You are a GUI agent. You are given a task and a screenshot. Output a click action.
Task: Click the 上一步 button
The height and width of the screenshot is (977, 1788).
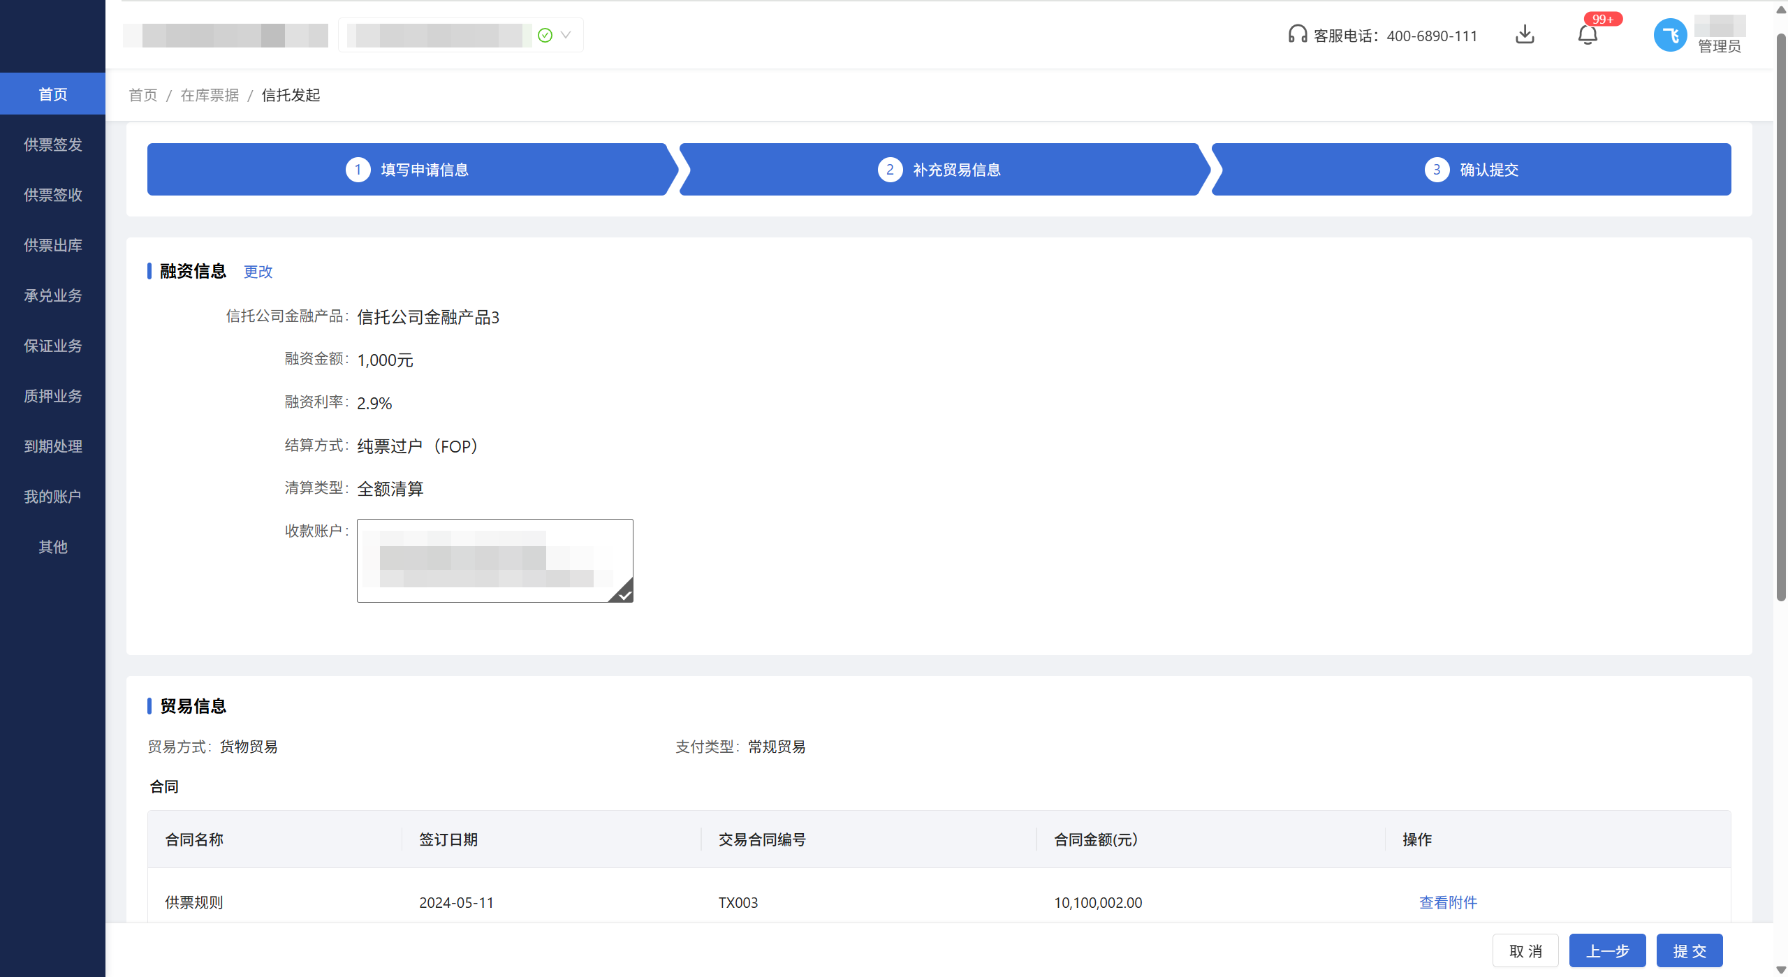coord(1607,950)
